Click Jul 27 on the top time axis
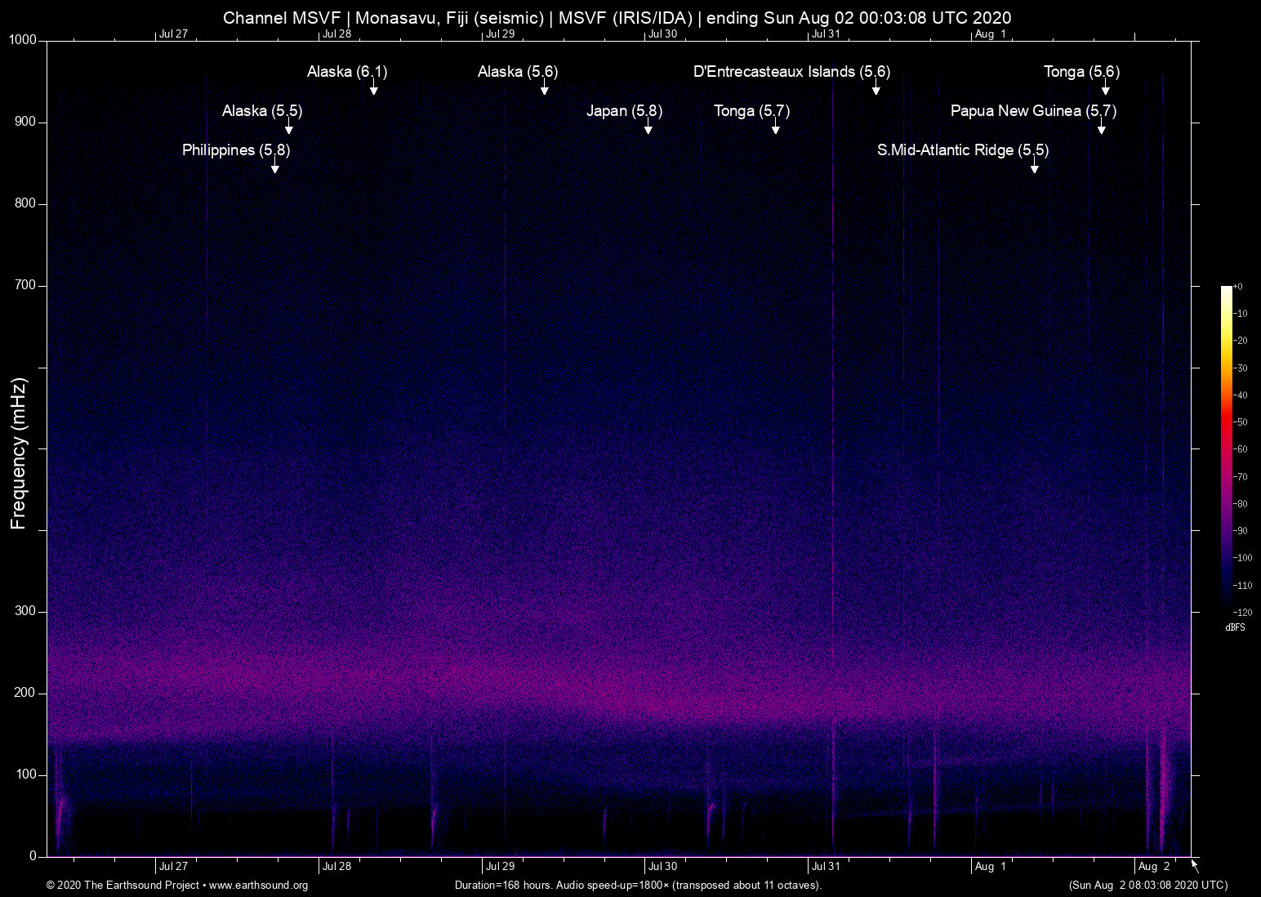Viewport: 1261px width, 897px height. pyautogui.click(x=173, y=34)
